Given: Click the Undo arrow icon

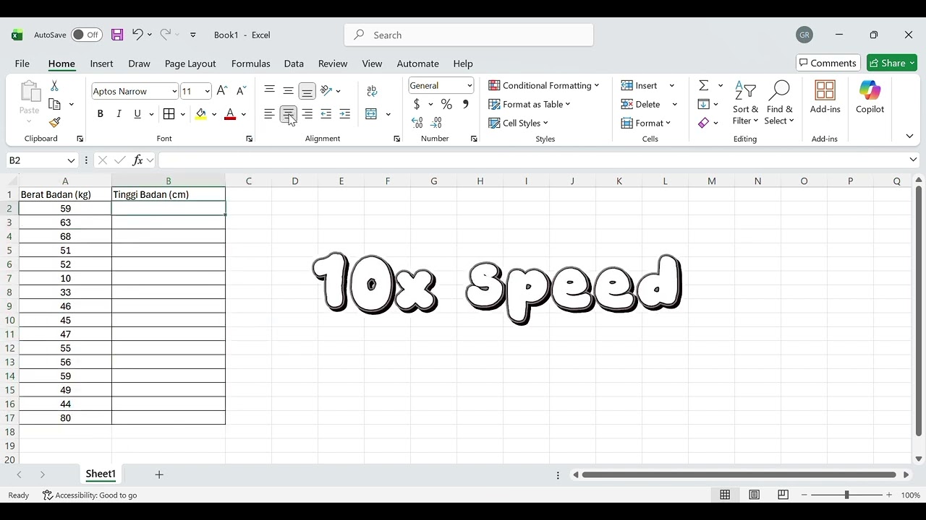Looking at the screenshot, I should point(137,35).
